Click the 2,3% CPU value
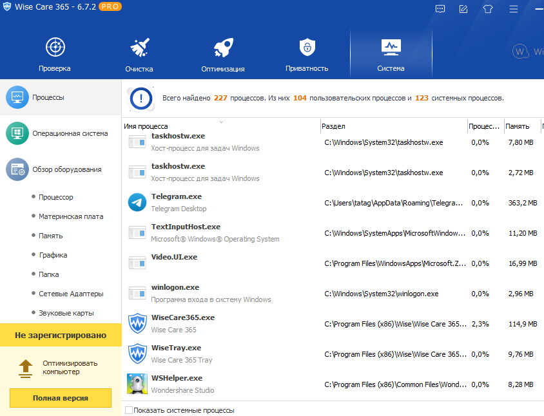Viewport: 544px width, 416px height. (480, 324)
